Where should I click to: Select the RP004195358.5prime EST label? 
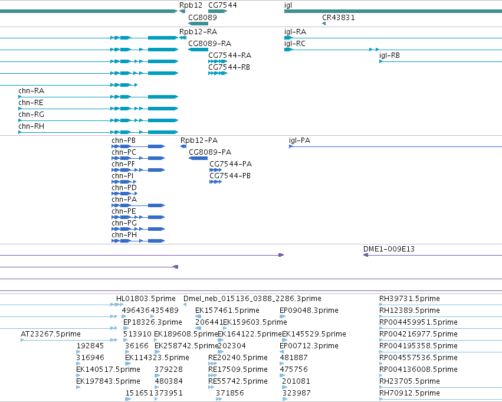click(418, 347)
